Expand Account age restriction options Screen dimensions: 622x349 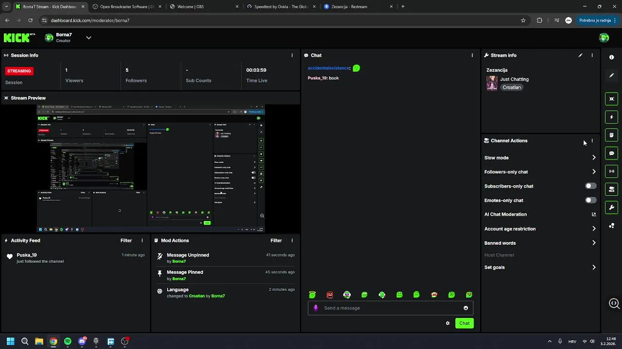(594, 229)
